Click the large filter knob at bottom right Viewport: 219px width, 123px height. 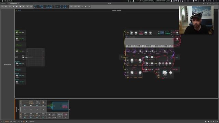[x=165, y=72]
